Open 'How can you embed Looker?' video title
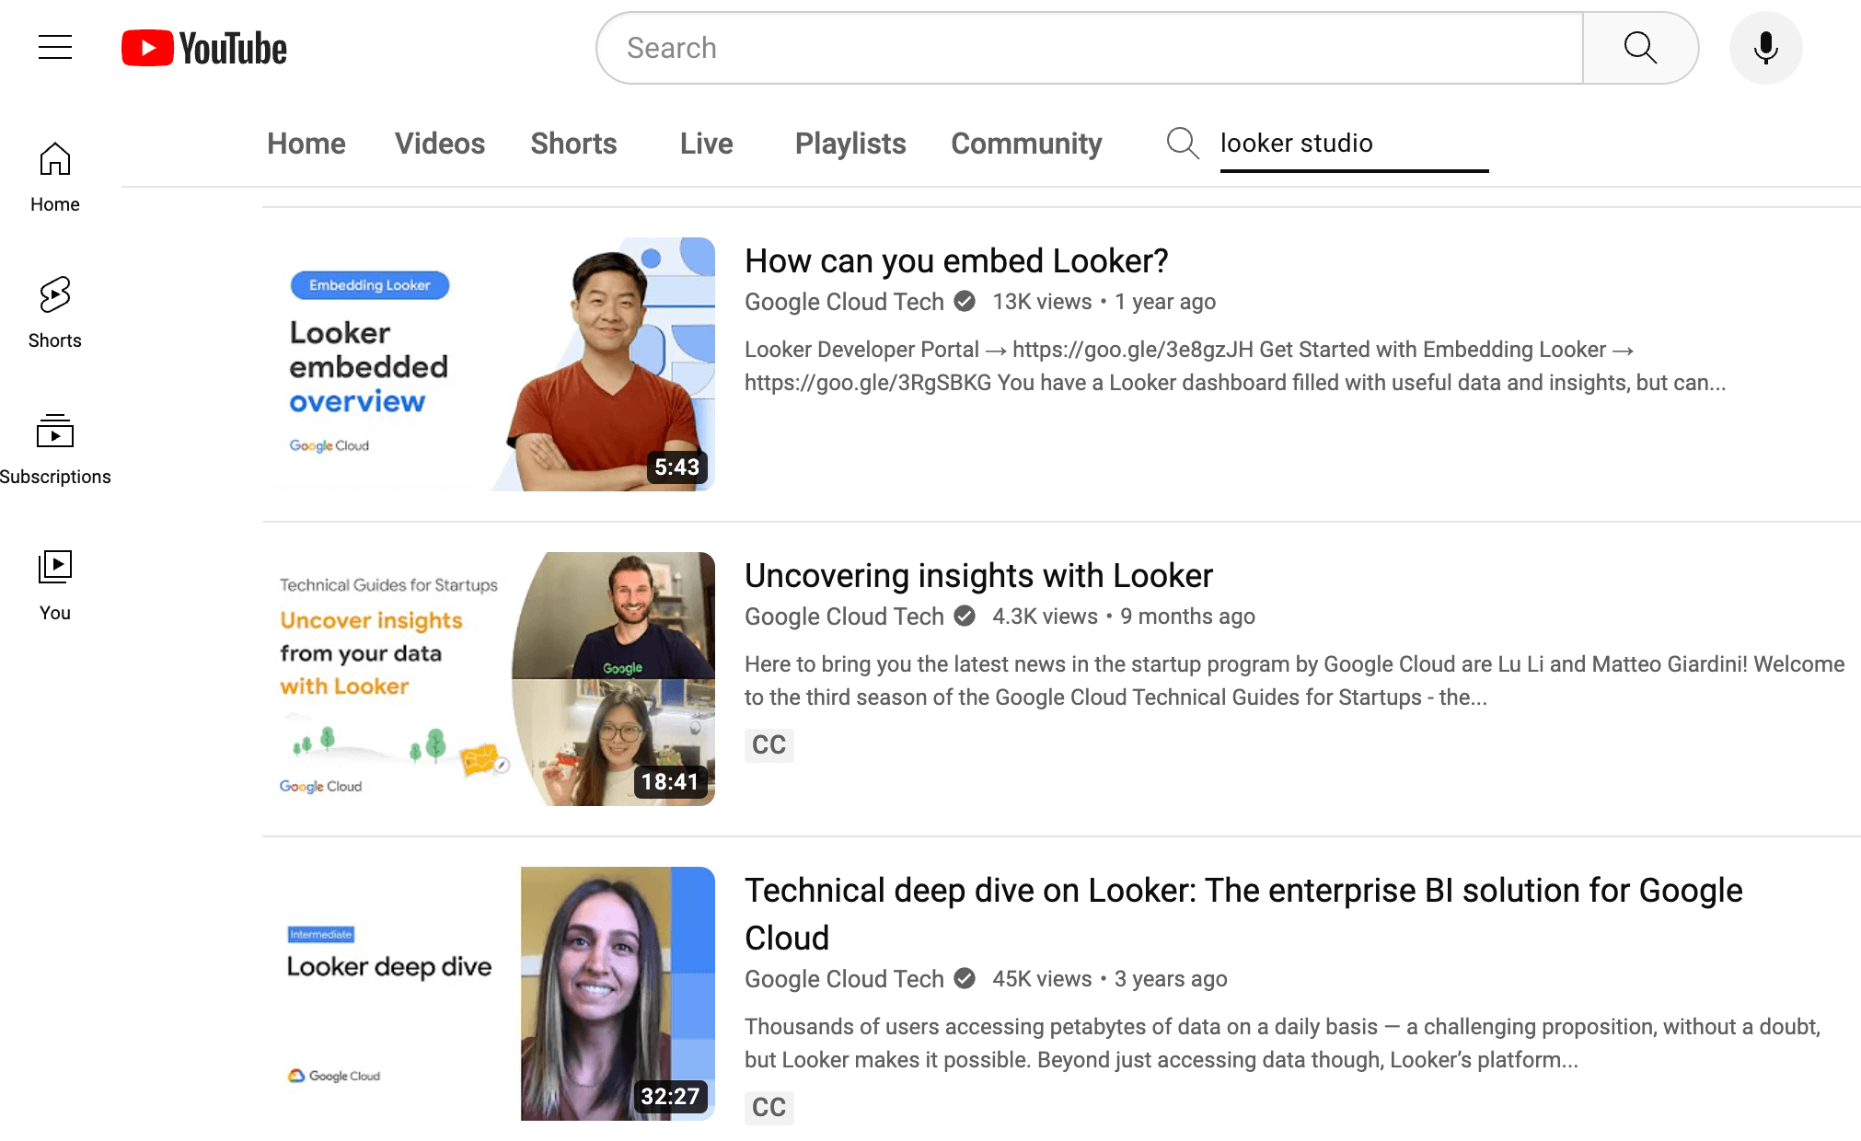 pos(956,261)
